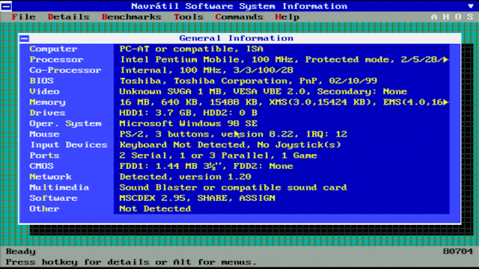
Task: Click 'Sound Blaster or compatible sound card'
Action: [233, 188]
